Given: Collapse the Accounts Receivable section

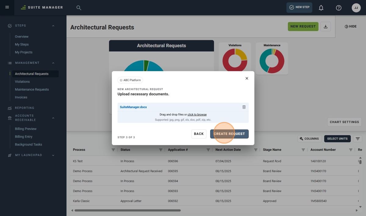Looking at the screenshot, I should tap(53, 118).
